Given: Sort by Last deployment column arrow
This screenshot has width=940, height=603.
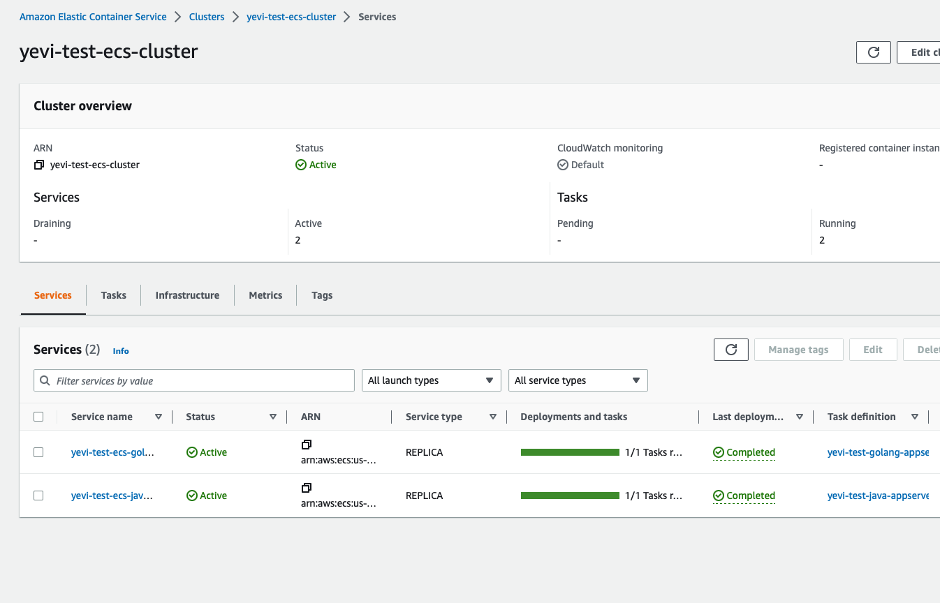Looking at the screenshot, I should tap(800, 417).
